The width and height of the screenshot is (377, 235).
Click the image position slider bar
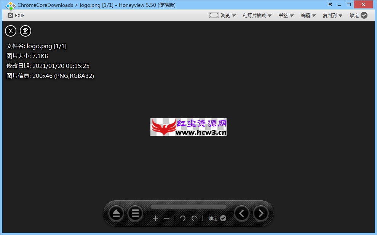point(188,207)
